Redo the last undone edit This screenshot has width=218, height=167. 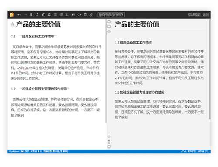(x=25, y=15)
